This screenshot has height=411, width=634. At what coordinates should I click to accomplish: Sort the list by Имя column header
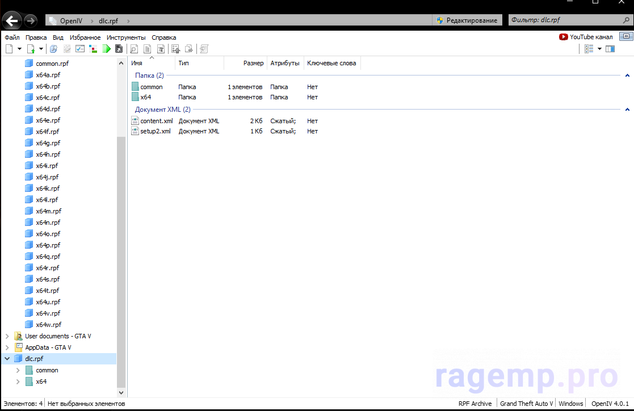(152, 63)
